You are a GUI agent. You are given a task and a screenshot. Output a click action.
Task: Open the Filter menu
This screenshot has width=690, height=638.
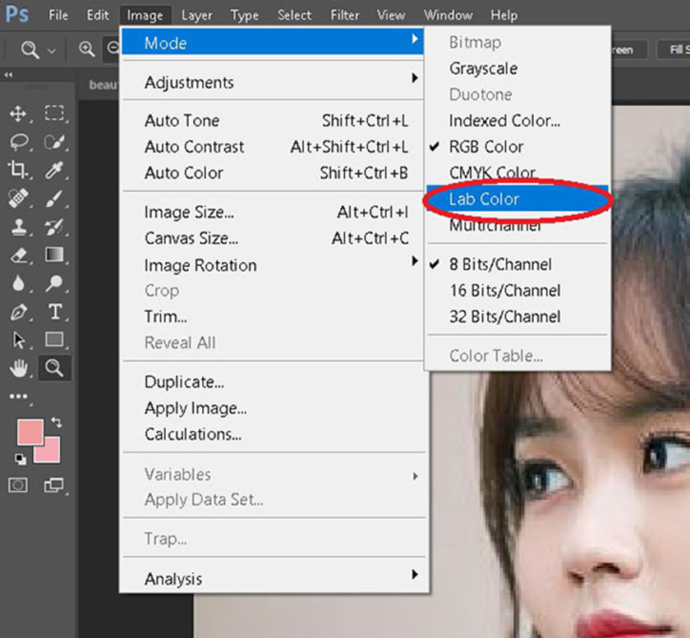(x=345, y=15)
